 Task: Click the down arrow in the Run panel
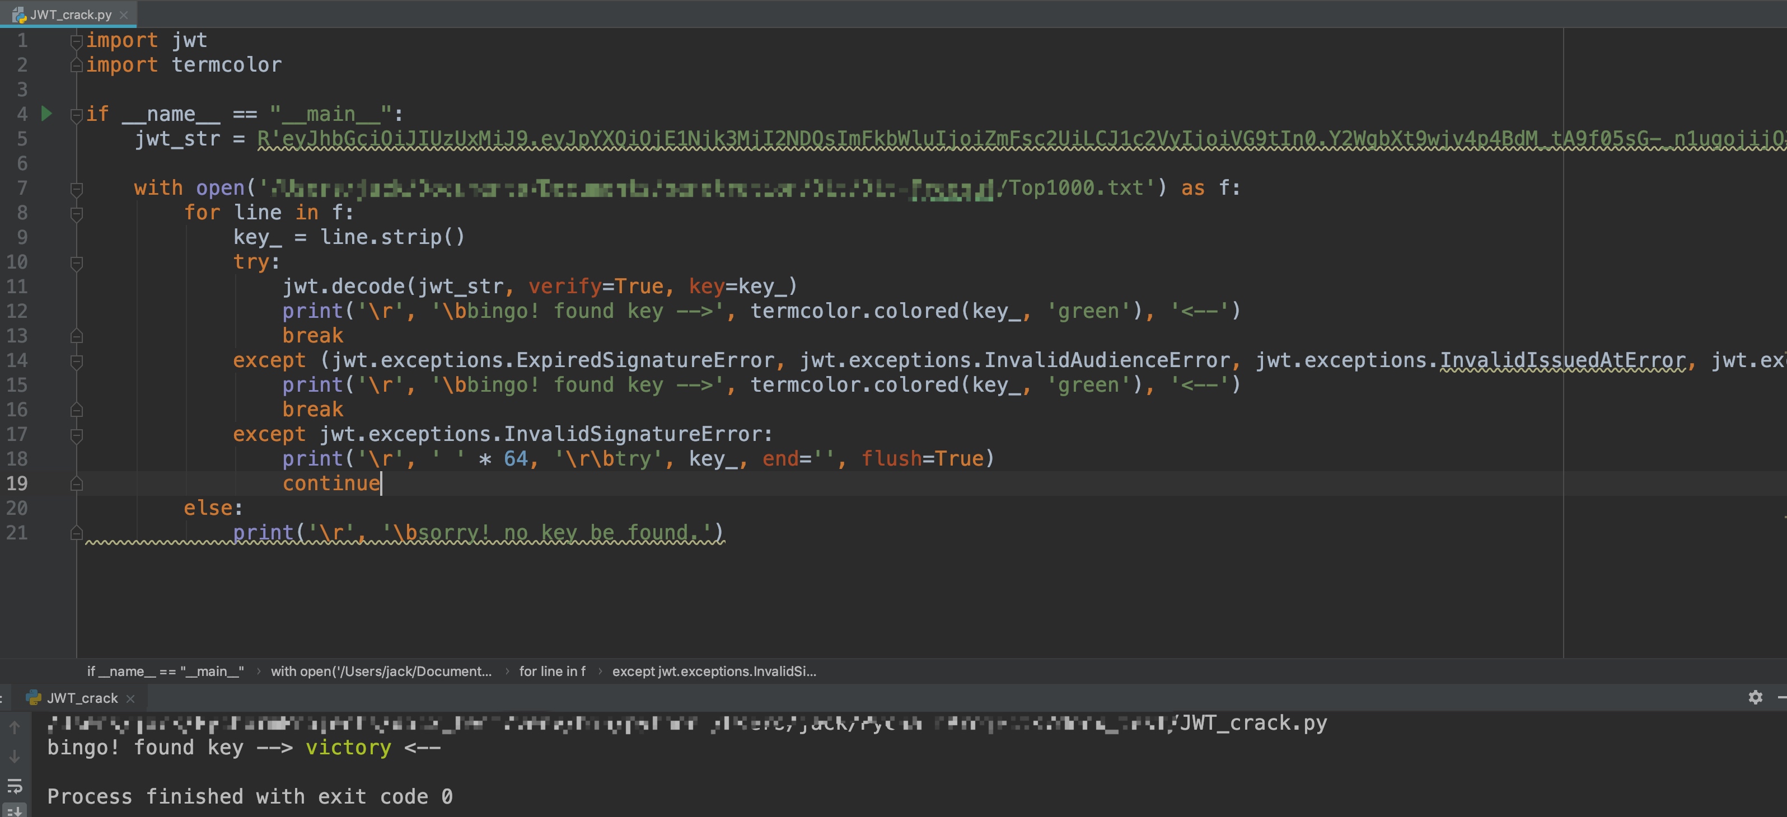click(15, 756)
